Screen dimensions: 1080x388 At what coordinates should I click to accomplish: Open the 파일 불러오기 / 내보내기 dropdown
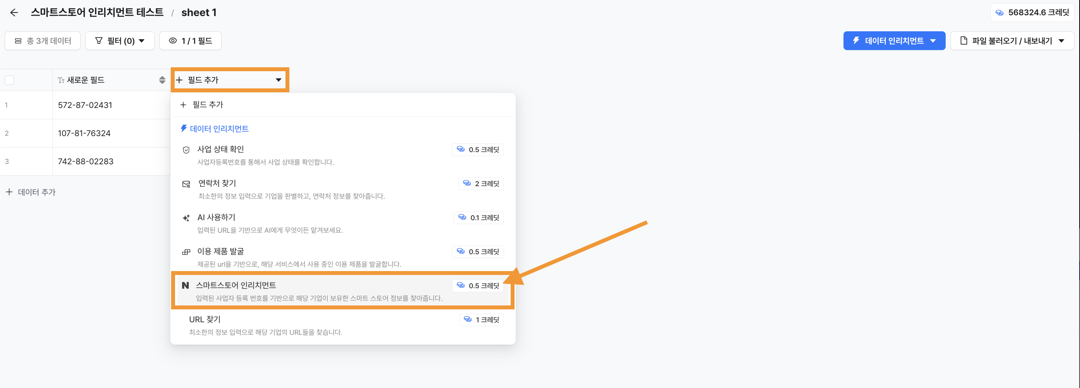point(1011,41)
